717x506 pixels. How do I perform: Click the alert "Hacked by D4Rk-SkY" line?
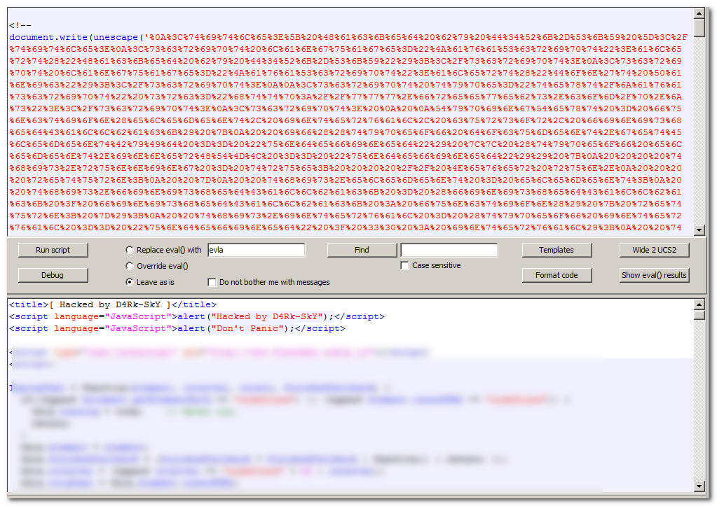pyautogui.click(x=197, y=316)
